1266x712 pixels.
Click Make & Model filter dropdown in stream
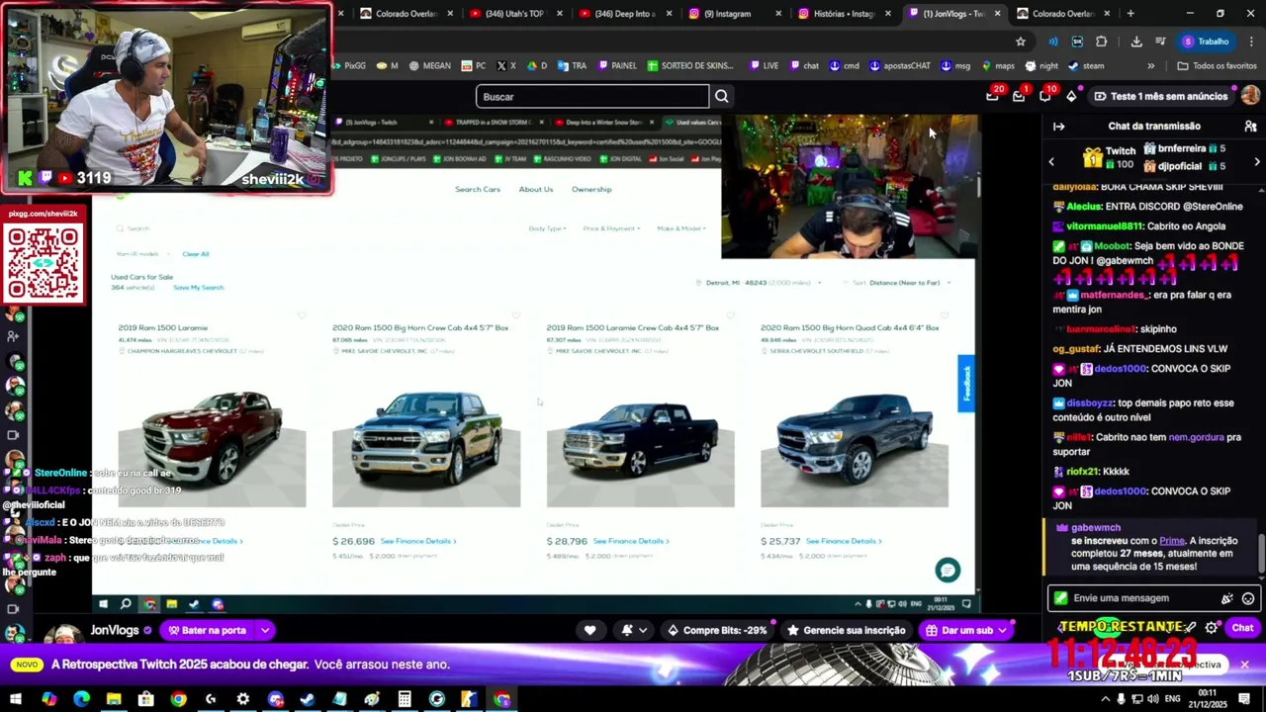pyautogui.click(x=681, y=228)
